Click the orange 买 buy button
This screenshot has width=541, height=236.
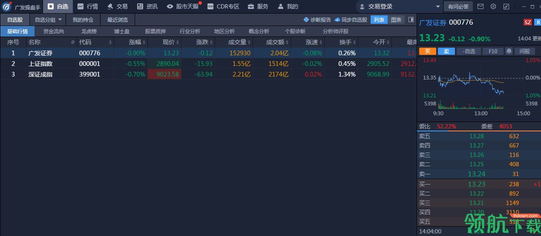click(428, 51)
